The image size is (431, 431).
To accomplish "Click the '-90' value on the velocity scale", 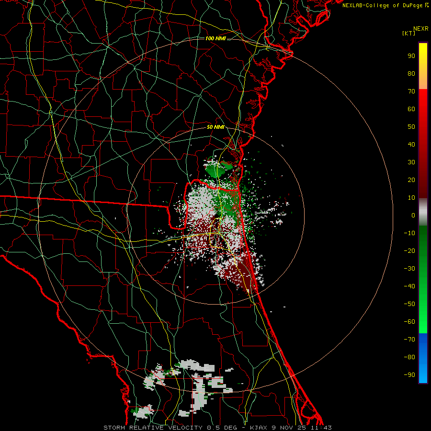I will pos(409,375).
